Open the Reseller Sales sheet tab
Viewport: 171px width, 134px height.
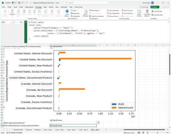tap(18, 130)
